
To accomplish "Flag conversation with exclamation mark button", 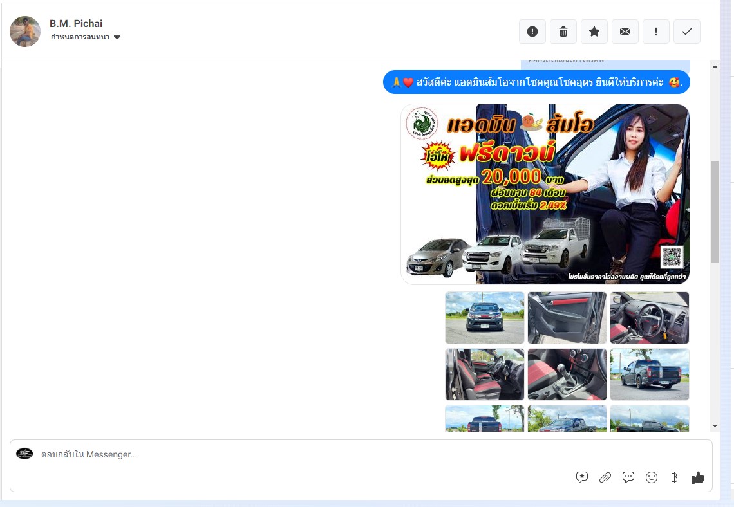I will click(x=656, y=32).
